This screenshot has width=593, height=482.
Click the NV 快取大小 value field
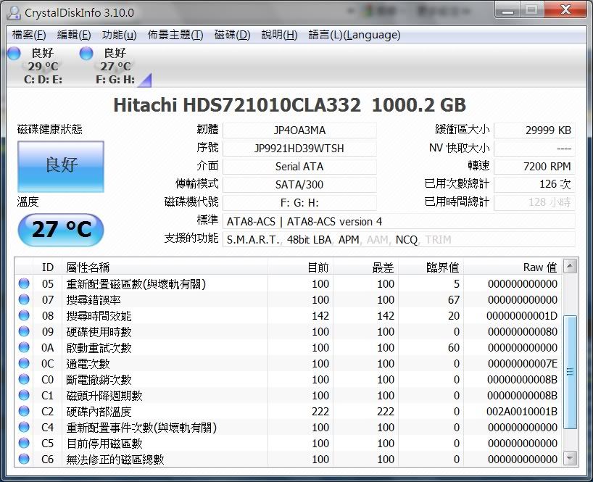click(534, 148)
